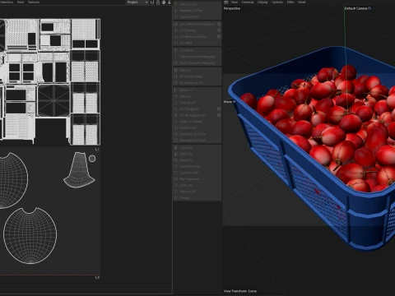Viewport: 395px width, 296px height.
Task: Click the Perspective view label
Action: tap(232, 8)
